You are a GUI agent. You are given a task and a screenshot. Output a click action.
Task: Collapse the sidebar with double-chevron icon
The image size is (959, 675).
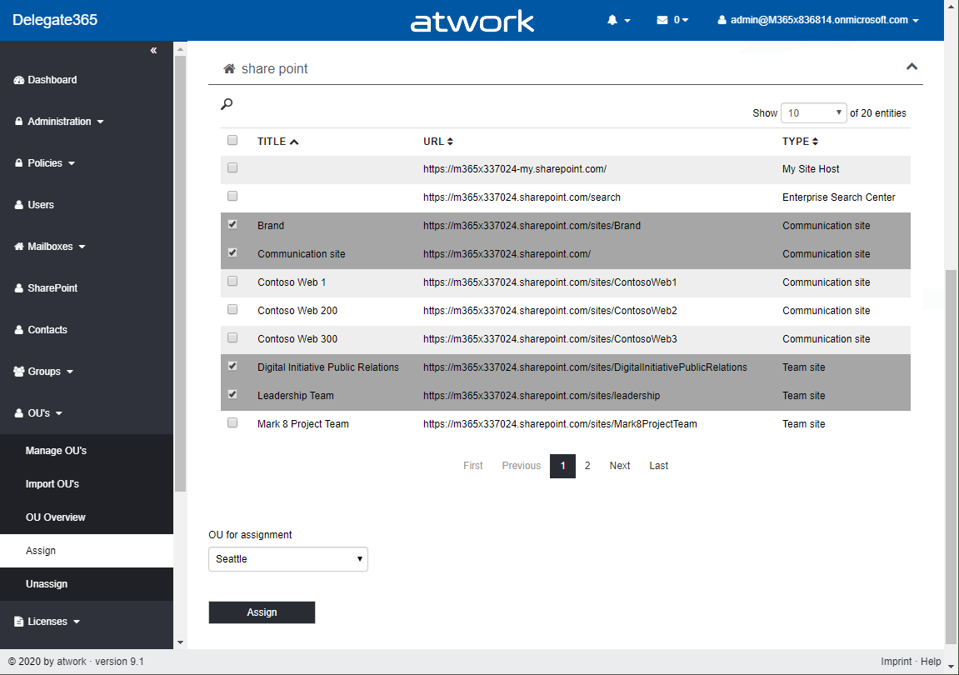pyautogui.click(x=153, y=51)
